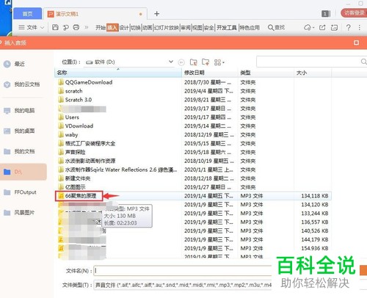The height and width of the screenshot is (298, 367).
Task: Switch to the 插入 ribbon tab
Action: tap(112, 28)
